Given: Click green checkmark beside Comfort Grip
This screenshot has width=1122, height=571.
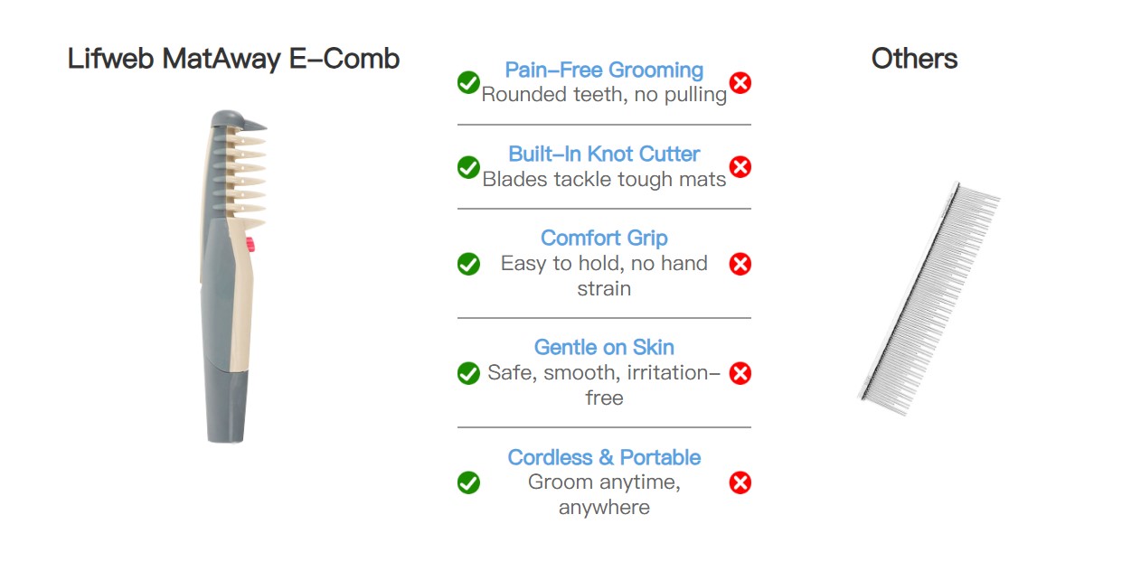Looking at the screenshot, I should coord(468,264).
